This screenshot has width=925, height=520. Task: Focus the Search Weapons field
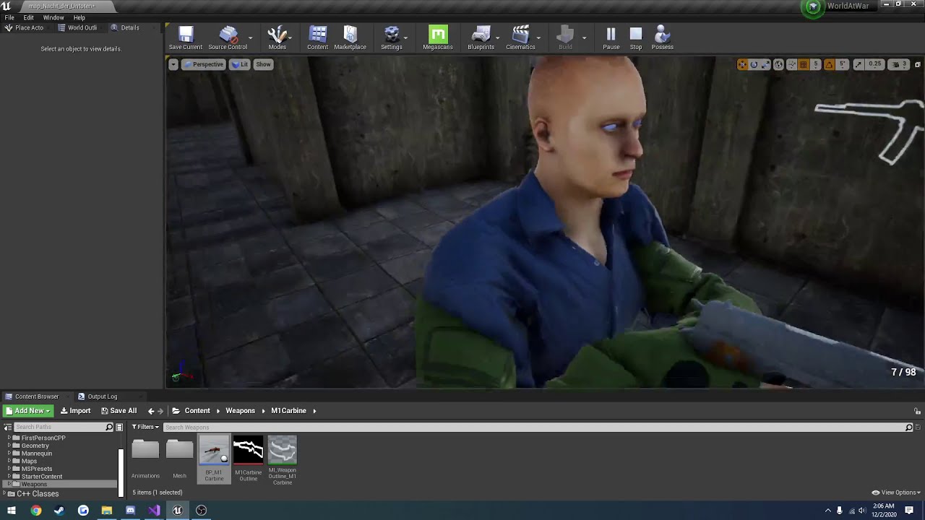coord(538,428)
